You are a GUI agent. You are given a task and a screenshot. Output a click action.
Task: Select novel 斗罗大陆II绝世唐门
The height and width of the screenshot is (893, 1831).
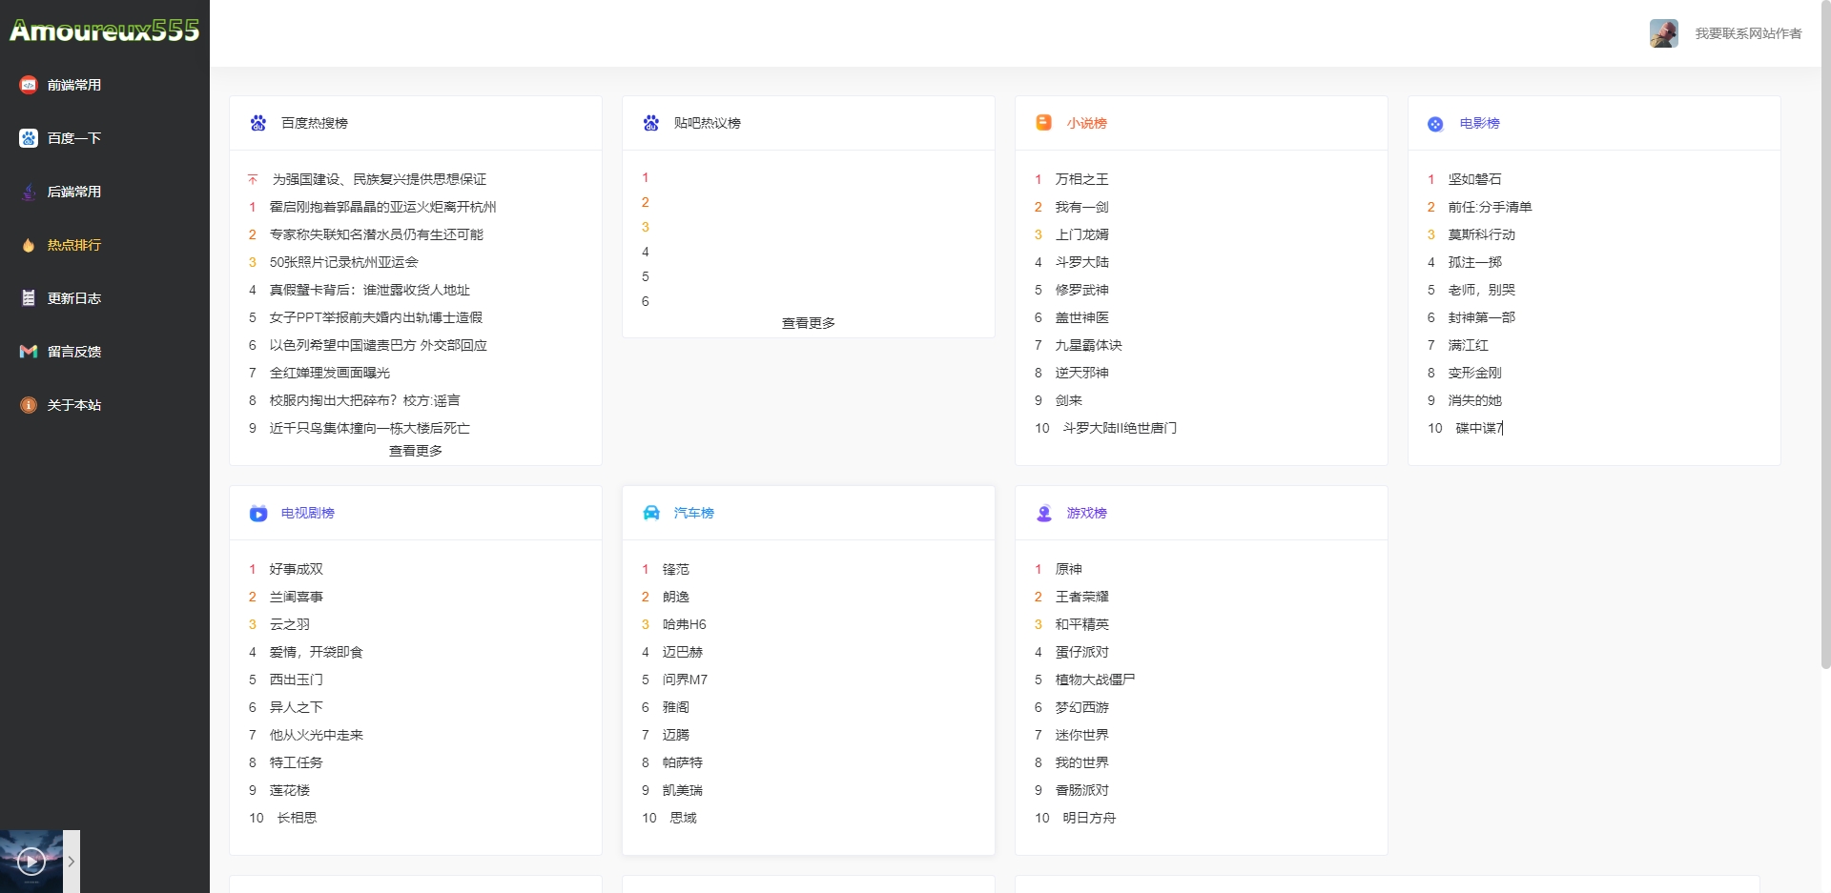click(1121, 428)
